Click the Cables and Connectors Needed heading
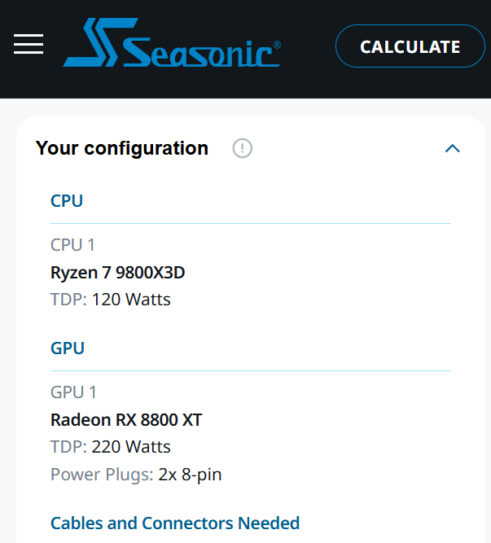The height and width of the screenshot is (543, 491). coord(175,523)
